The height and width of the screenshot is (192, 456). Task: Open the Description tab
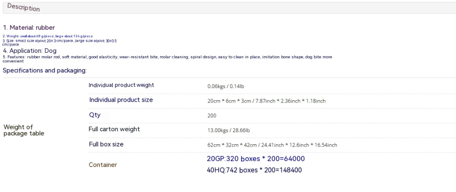point(23,8)
